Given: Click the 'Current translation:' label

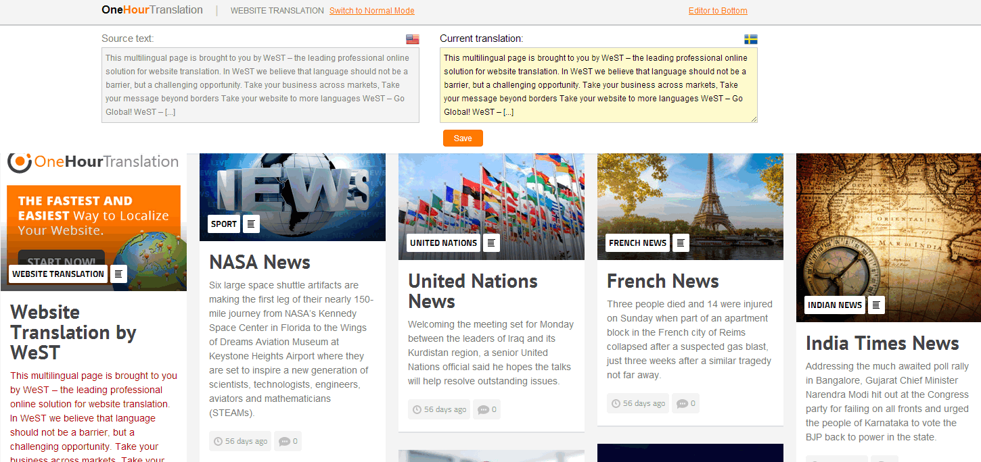Looking at the screenshot, I should pyautogui.click(x=482, y=38).
